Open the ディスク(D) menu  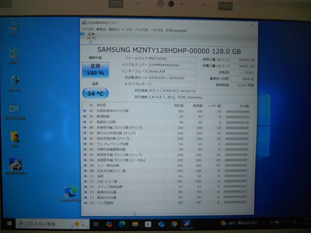[x=142, y=30]
